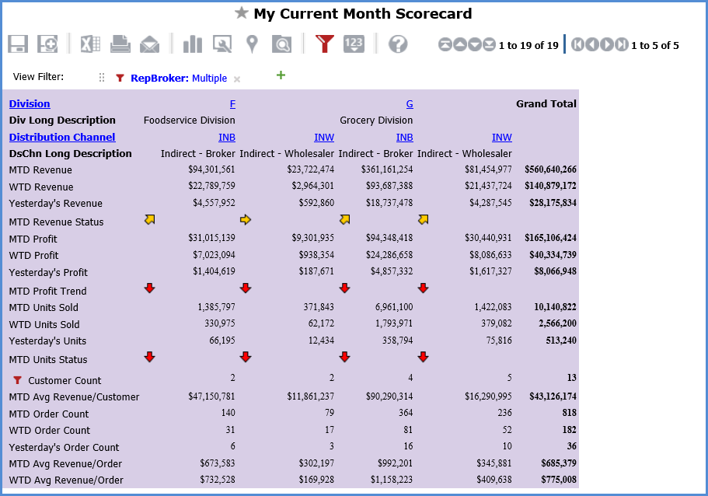This screenshot has height=496, width=708.
Task: Click the red filter funnel toolbar icon
Action: click(324, 44)
